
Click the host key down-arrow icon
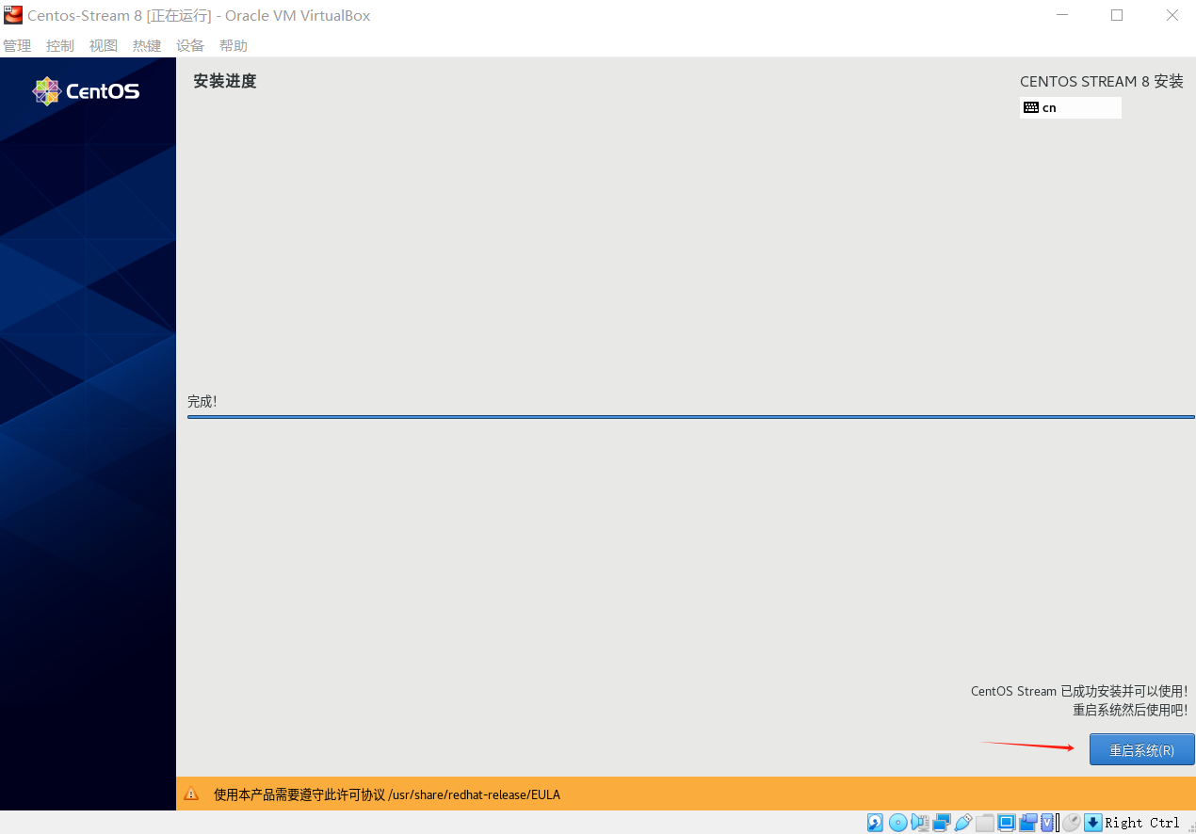pos(1093,823)
